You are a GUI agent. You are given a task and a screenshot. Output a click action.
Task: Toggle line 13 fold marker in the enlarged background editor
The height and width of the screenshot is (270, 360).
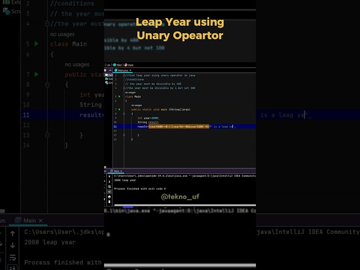coord(47,135)
